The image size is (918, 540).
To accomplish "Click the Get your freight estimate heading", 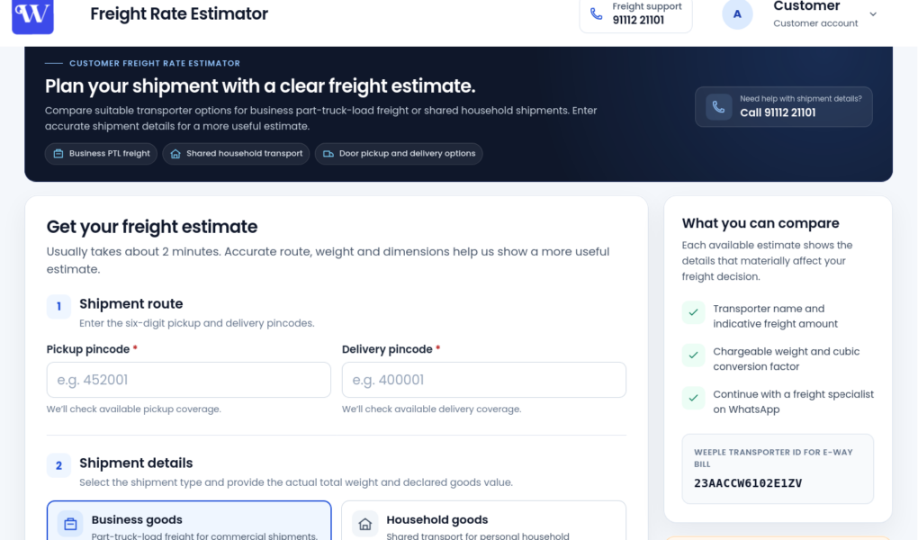I will coord(152,227).
